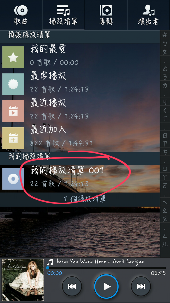The image size is (170, 303).
Task: Jump to # in the index sidebar
Action: pos(165,35)
